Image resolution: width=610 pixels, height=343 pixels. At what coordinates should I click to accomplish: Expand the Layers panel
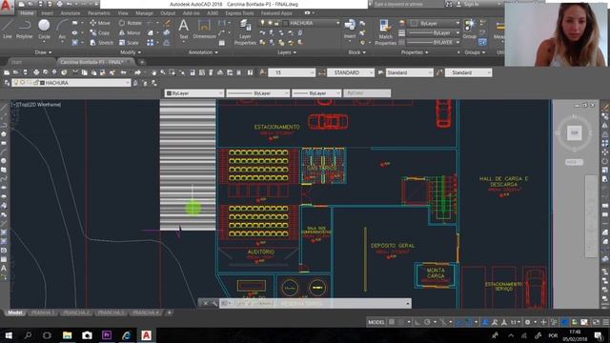[286, 52]
